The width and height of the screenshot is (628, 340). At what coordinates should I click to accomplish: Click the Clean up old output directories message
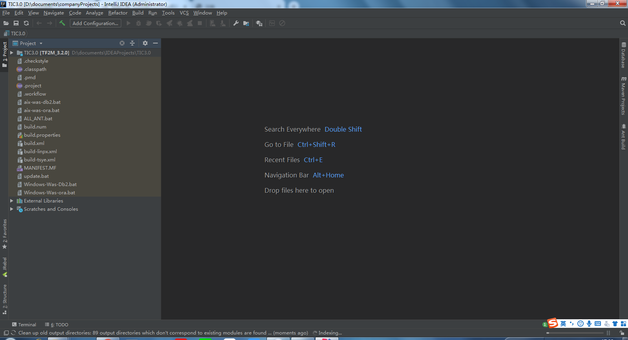(x=163, y=333)
